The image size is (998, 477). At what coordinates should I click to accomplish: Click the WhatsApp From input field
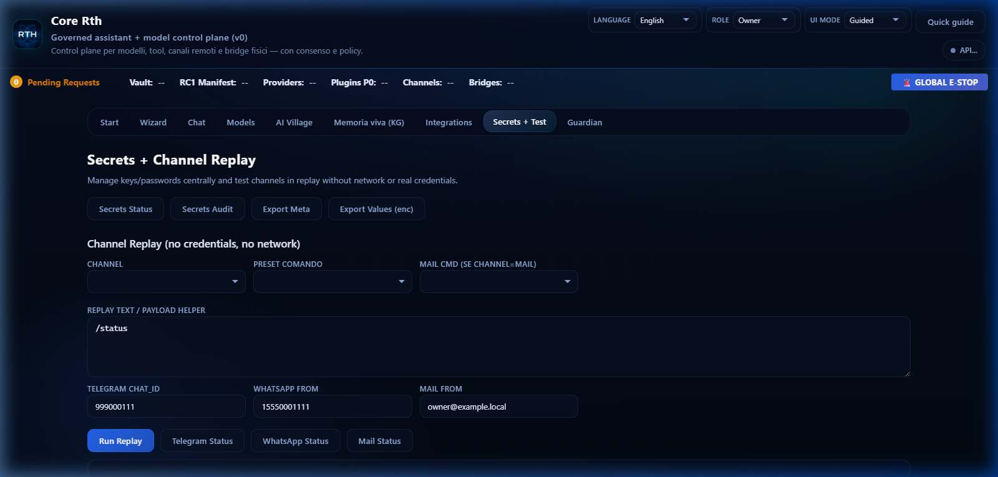tap(332, 407)
